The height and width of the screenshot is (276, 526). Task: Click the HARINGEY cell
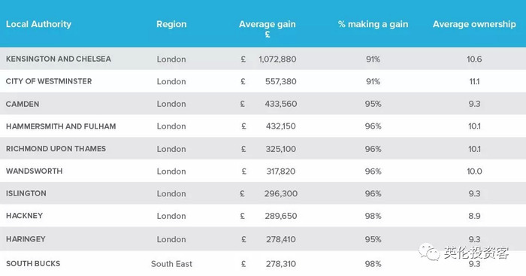coord(26,239)
